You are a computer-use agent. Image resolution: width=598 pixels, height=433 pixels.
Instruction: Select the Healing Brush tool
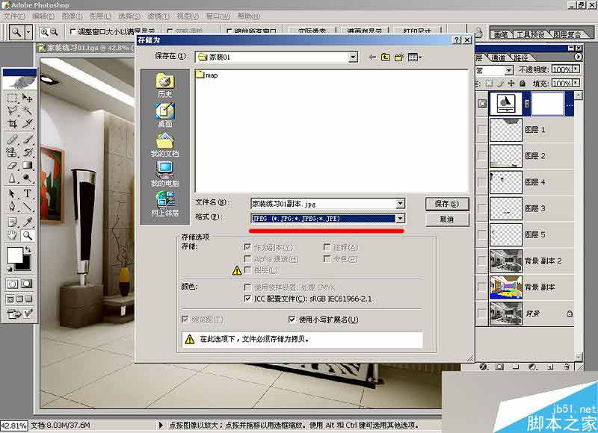point(12,139)
